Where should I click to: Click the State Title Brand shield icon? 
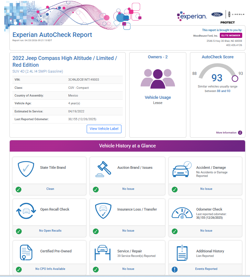(x=26, y=169)
